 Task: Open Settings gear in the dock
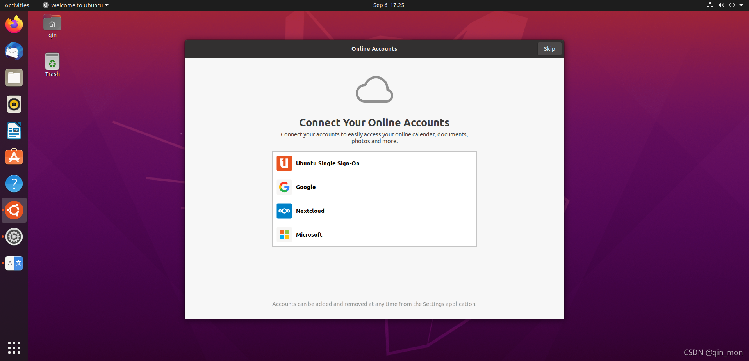[14, 237]
